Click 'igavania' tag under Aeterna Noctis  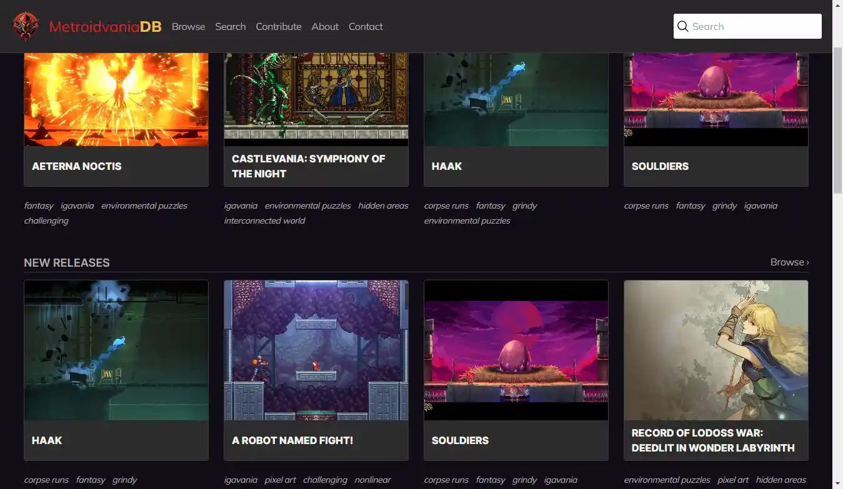tap(77, 205)
